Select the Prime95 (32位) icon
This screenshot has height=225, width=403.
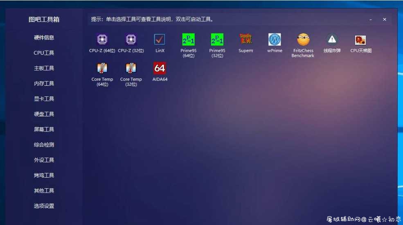217,40
